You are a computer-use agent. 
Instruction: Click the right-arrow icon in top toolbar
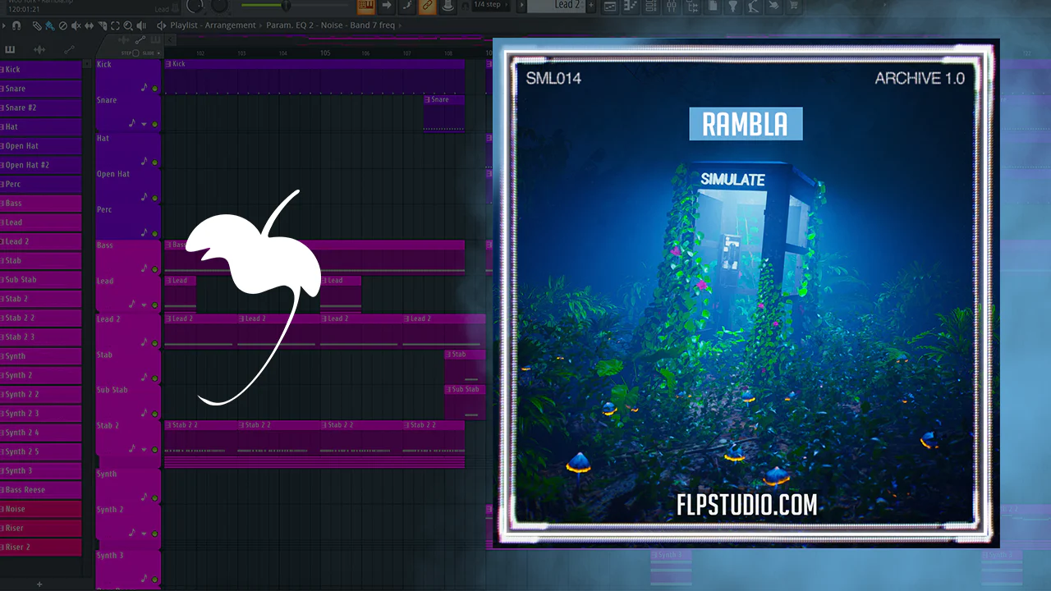(387, 6)
